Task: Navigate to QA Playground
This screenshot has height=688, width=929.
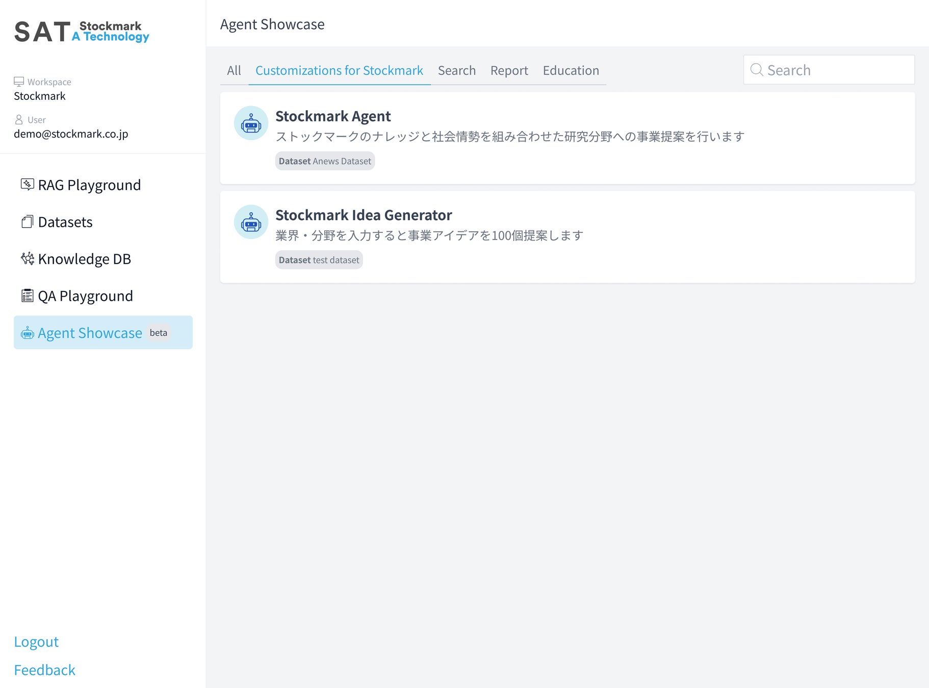Action: coord(103,296)
